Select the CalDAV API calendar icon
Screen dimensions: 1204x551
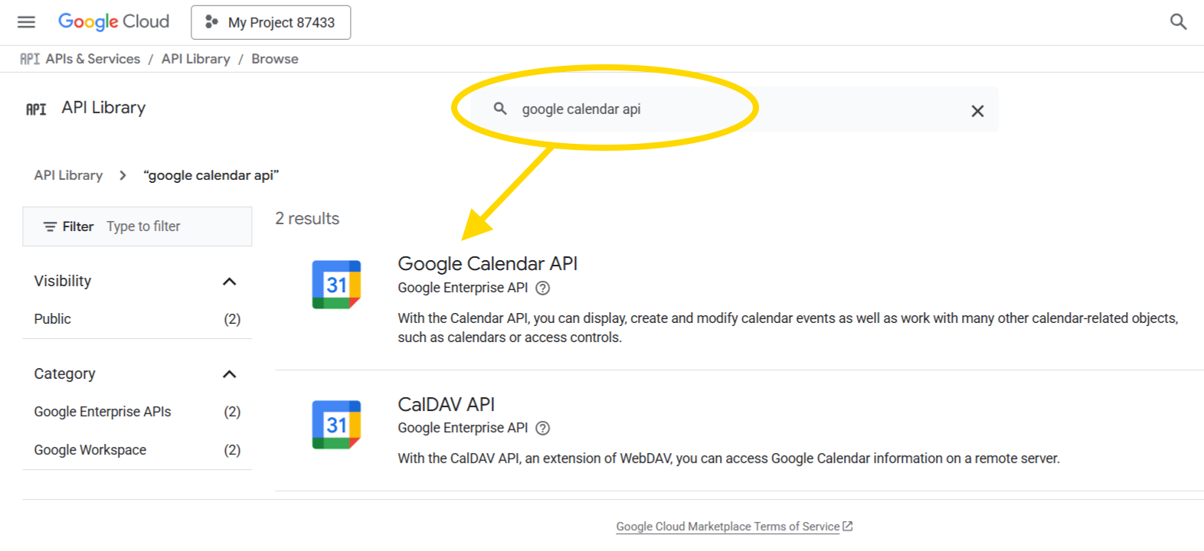click(x=335, y=424)
